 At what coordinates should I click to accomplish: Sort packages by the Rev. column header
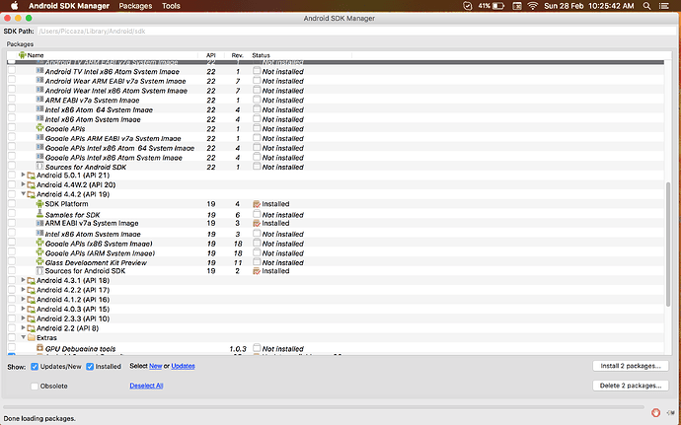pos(237,55)
